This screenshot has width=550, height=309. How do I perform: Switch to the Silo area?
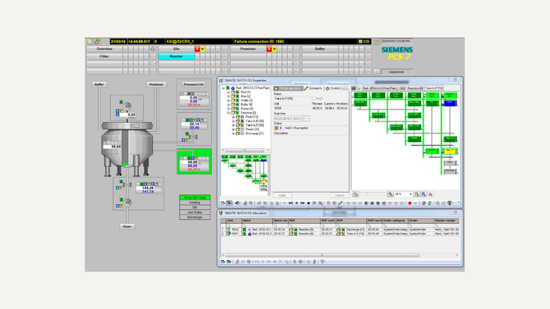[176, 49]
